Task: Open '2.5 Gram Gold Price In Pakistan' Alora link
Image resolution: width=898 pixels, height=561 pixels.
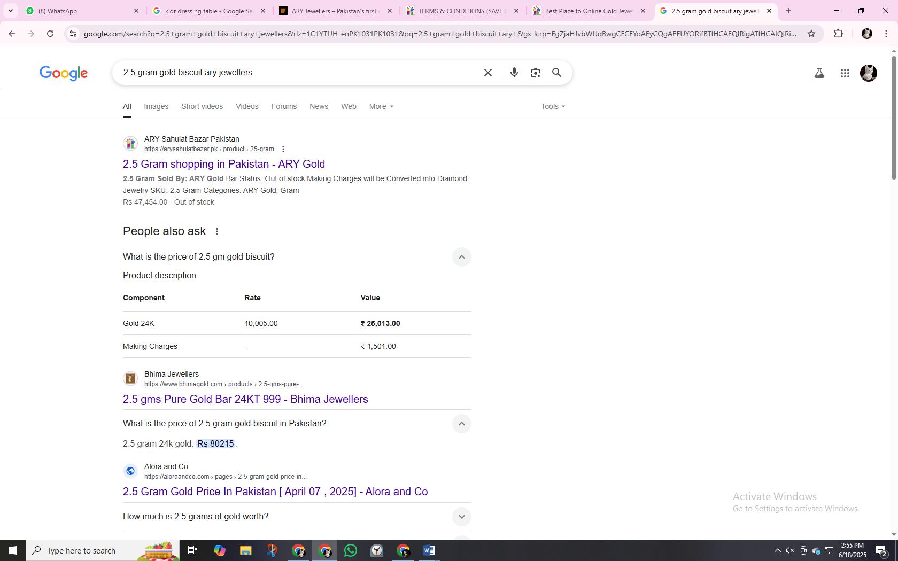Action: tap(275, 492)
